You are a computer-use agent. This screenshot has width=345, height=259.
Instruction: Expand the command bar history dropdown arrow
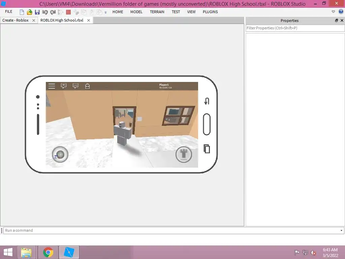pos(342,231)
